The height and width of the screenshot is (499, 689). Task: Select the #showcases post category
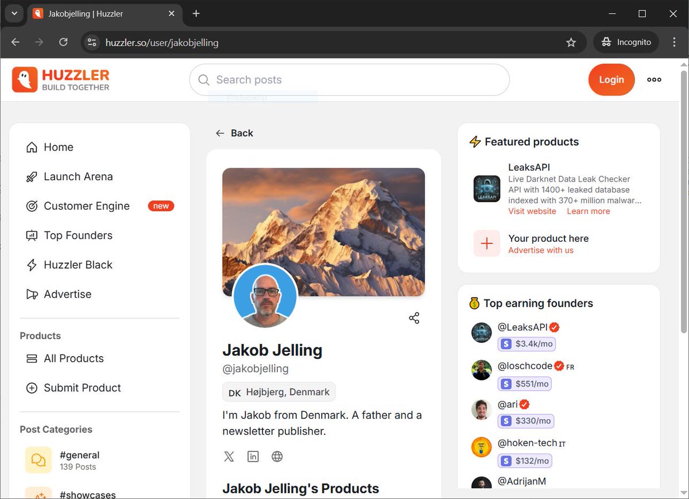click(87, 494)
